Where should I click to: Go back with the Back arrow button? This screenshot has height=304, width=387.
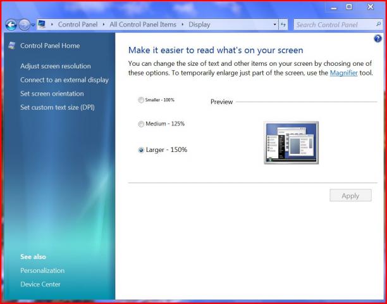[x=11, y=25]
